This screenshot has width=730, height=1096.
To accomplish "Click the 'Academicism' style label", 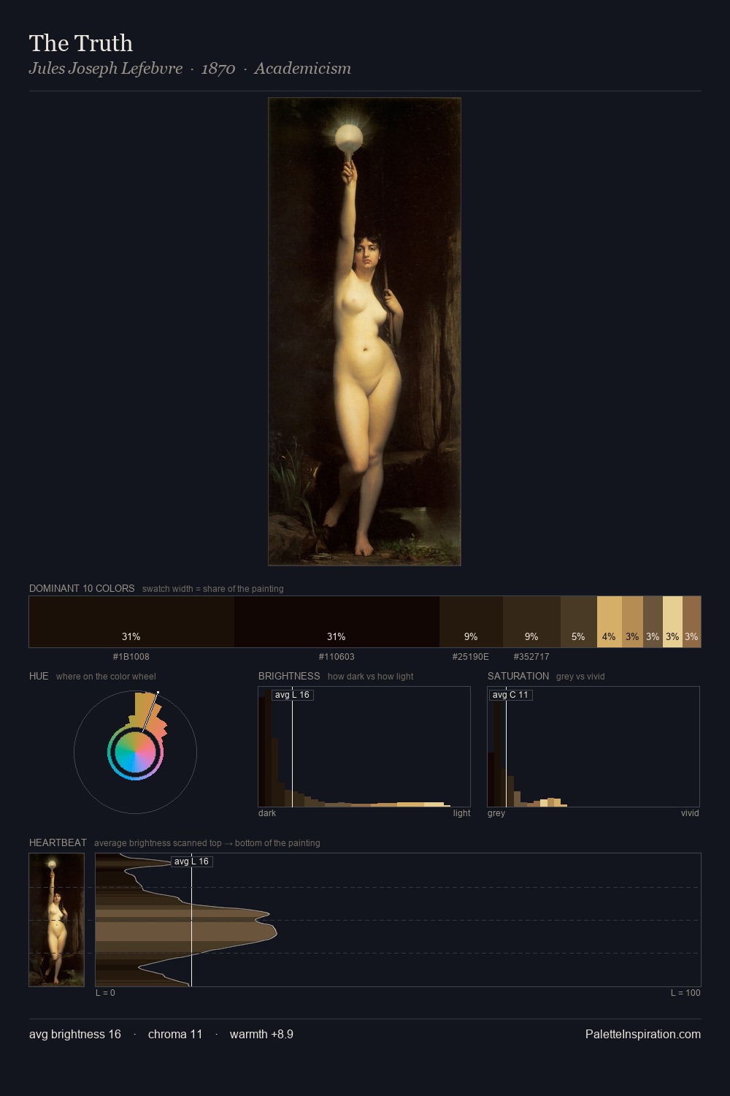I will [302, 69].
